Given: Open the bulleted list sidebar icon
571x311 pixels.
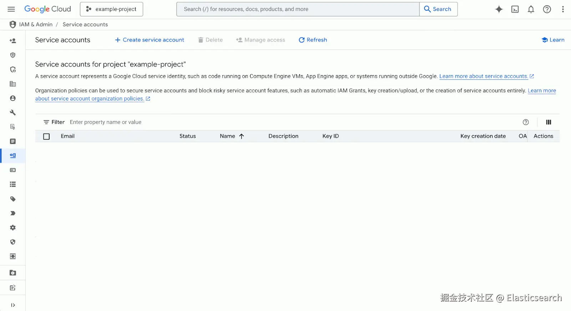Looking at the screenshot, I should click(x=13, y=185).
